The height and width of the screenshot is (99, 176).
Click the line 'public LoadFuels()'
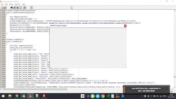tap(14, 42)
